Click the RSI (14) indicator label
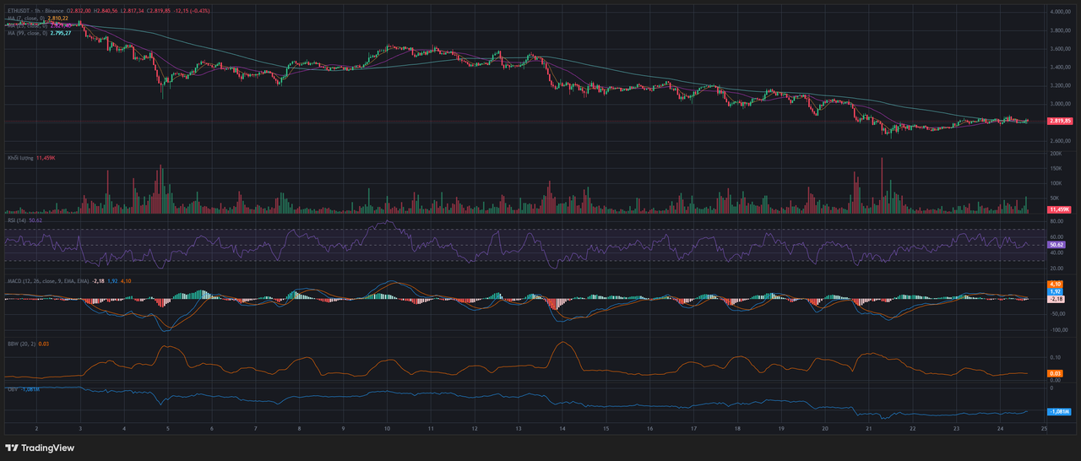Screen dimensions: 1081x461 coord(17,220)
